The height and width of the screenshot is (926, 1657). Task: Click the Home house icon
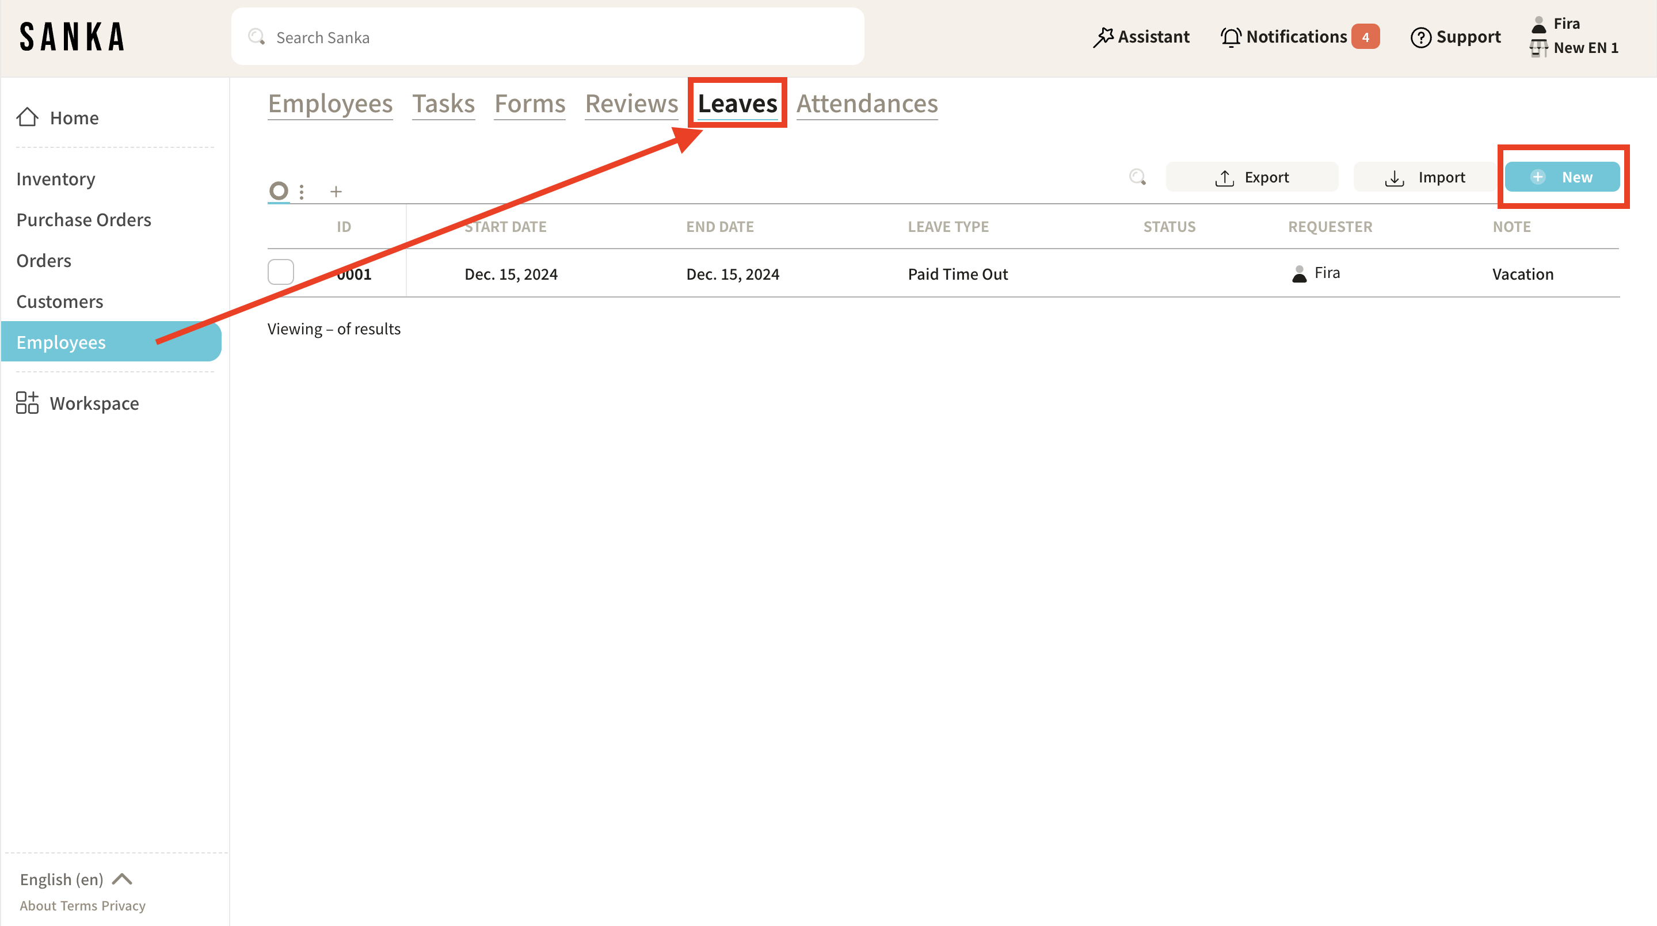coord(27,117)
